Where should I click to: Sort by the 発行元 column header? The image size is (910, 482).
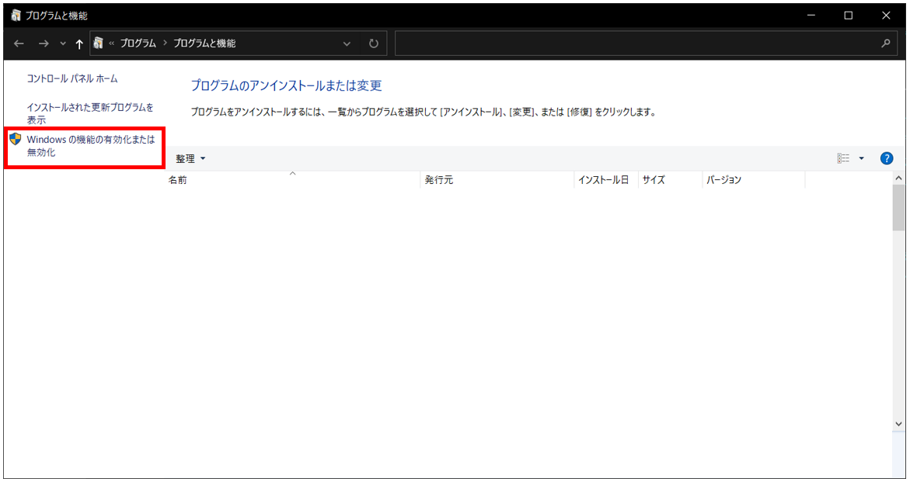pos(497,179)
